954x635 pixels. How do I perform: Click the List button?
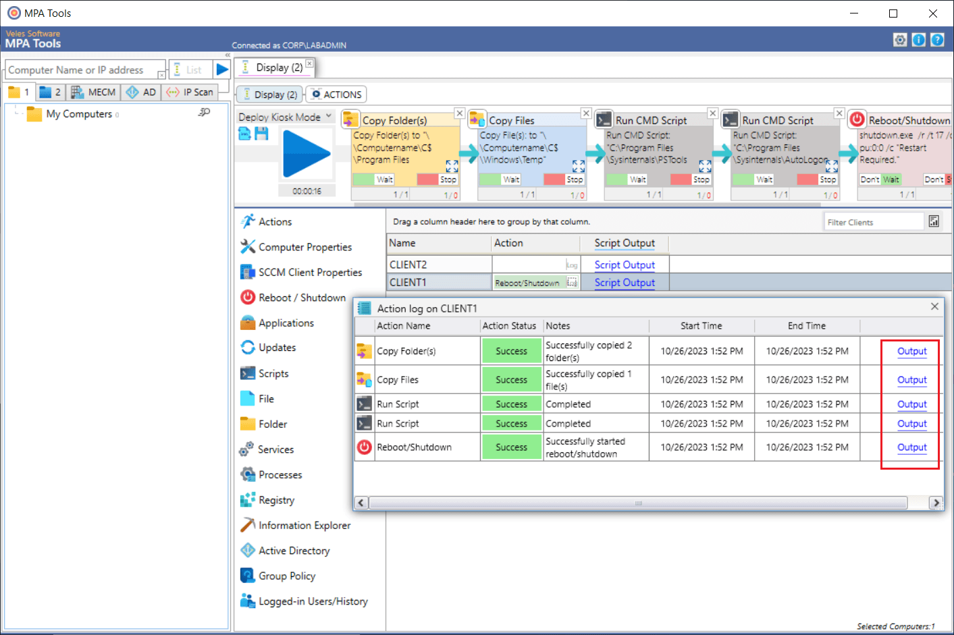pyautogui.click(x=190, y=70)
